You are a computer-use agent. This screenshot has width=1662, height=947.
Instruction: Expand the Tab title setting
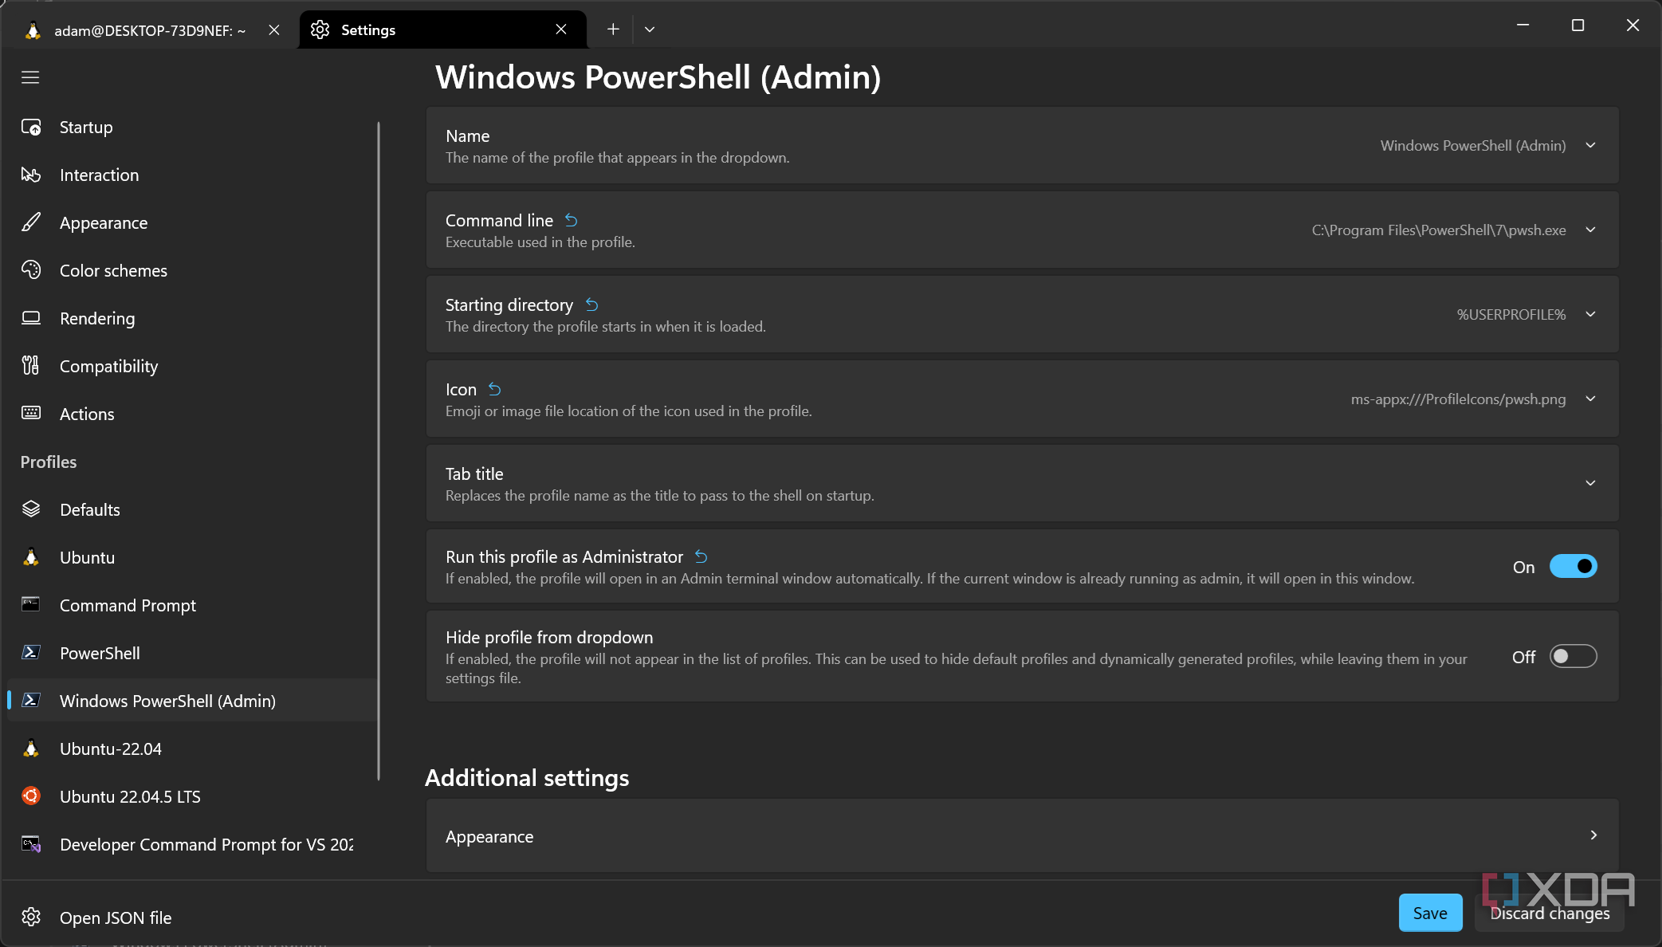coord(1590,483)
